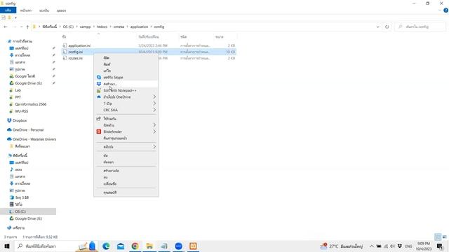This screenshot has height=252, width=449.
Task: Switch to the Home ribbon tab
Action: 26,10
